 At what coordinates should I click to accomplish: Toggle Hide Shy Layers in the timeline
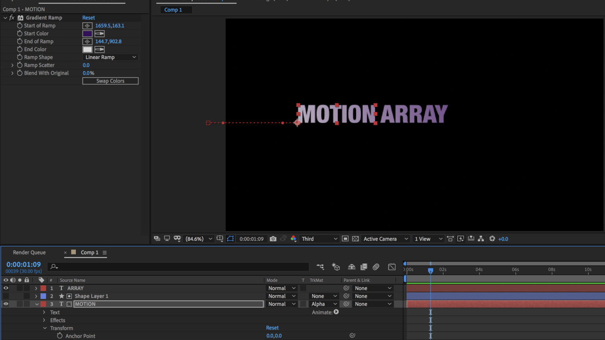(351, 267)
